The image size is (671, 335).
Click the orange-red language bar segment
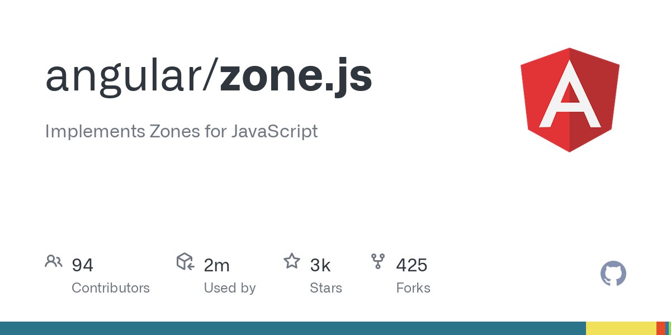tap(661, 328)
